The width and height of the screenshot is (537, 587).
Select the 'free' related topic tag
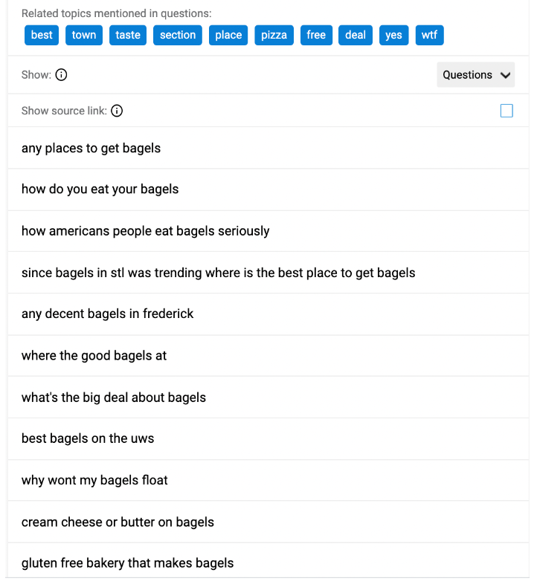[x=316, y=35]
